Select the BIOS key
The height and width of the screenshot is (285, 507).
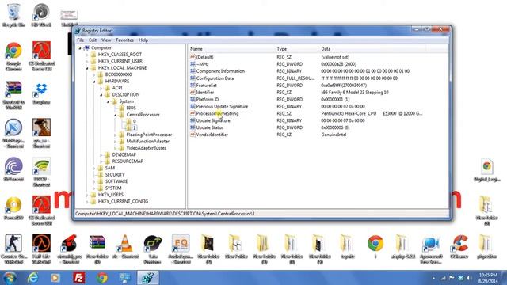[131, 108]
